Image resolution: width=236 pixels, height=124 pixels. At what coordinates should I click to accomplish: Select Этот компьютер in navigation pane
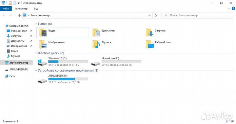(x=16, y=63)
